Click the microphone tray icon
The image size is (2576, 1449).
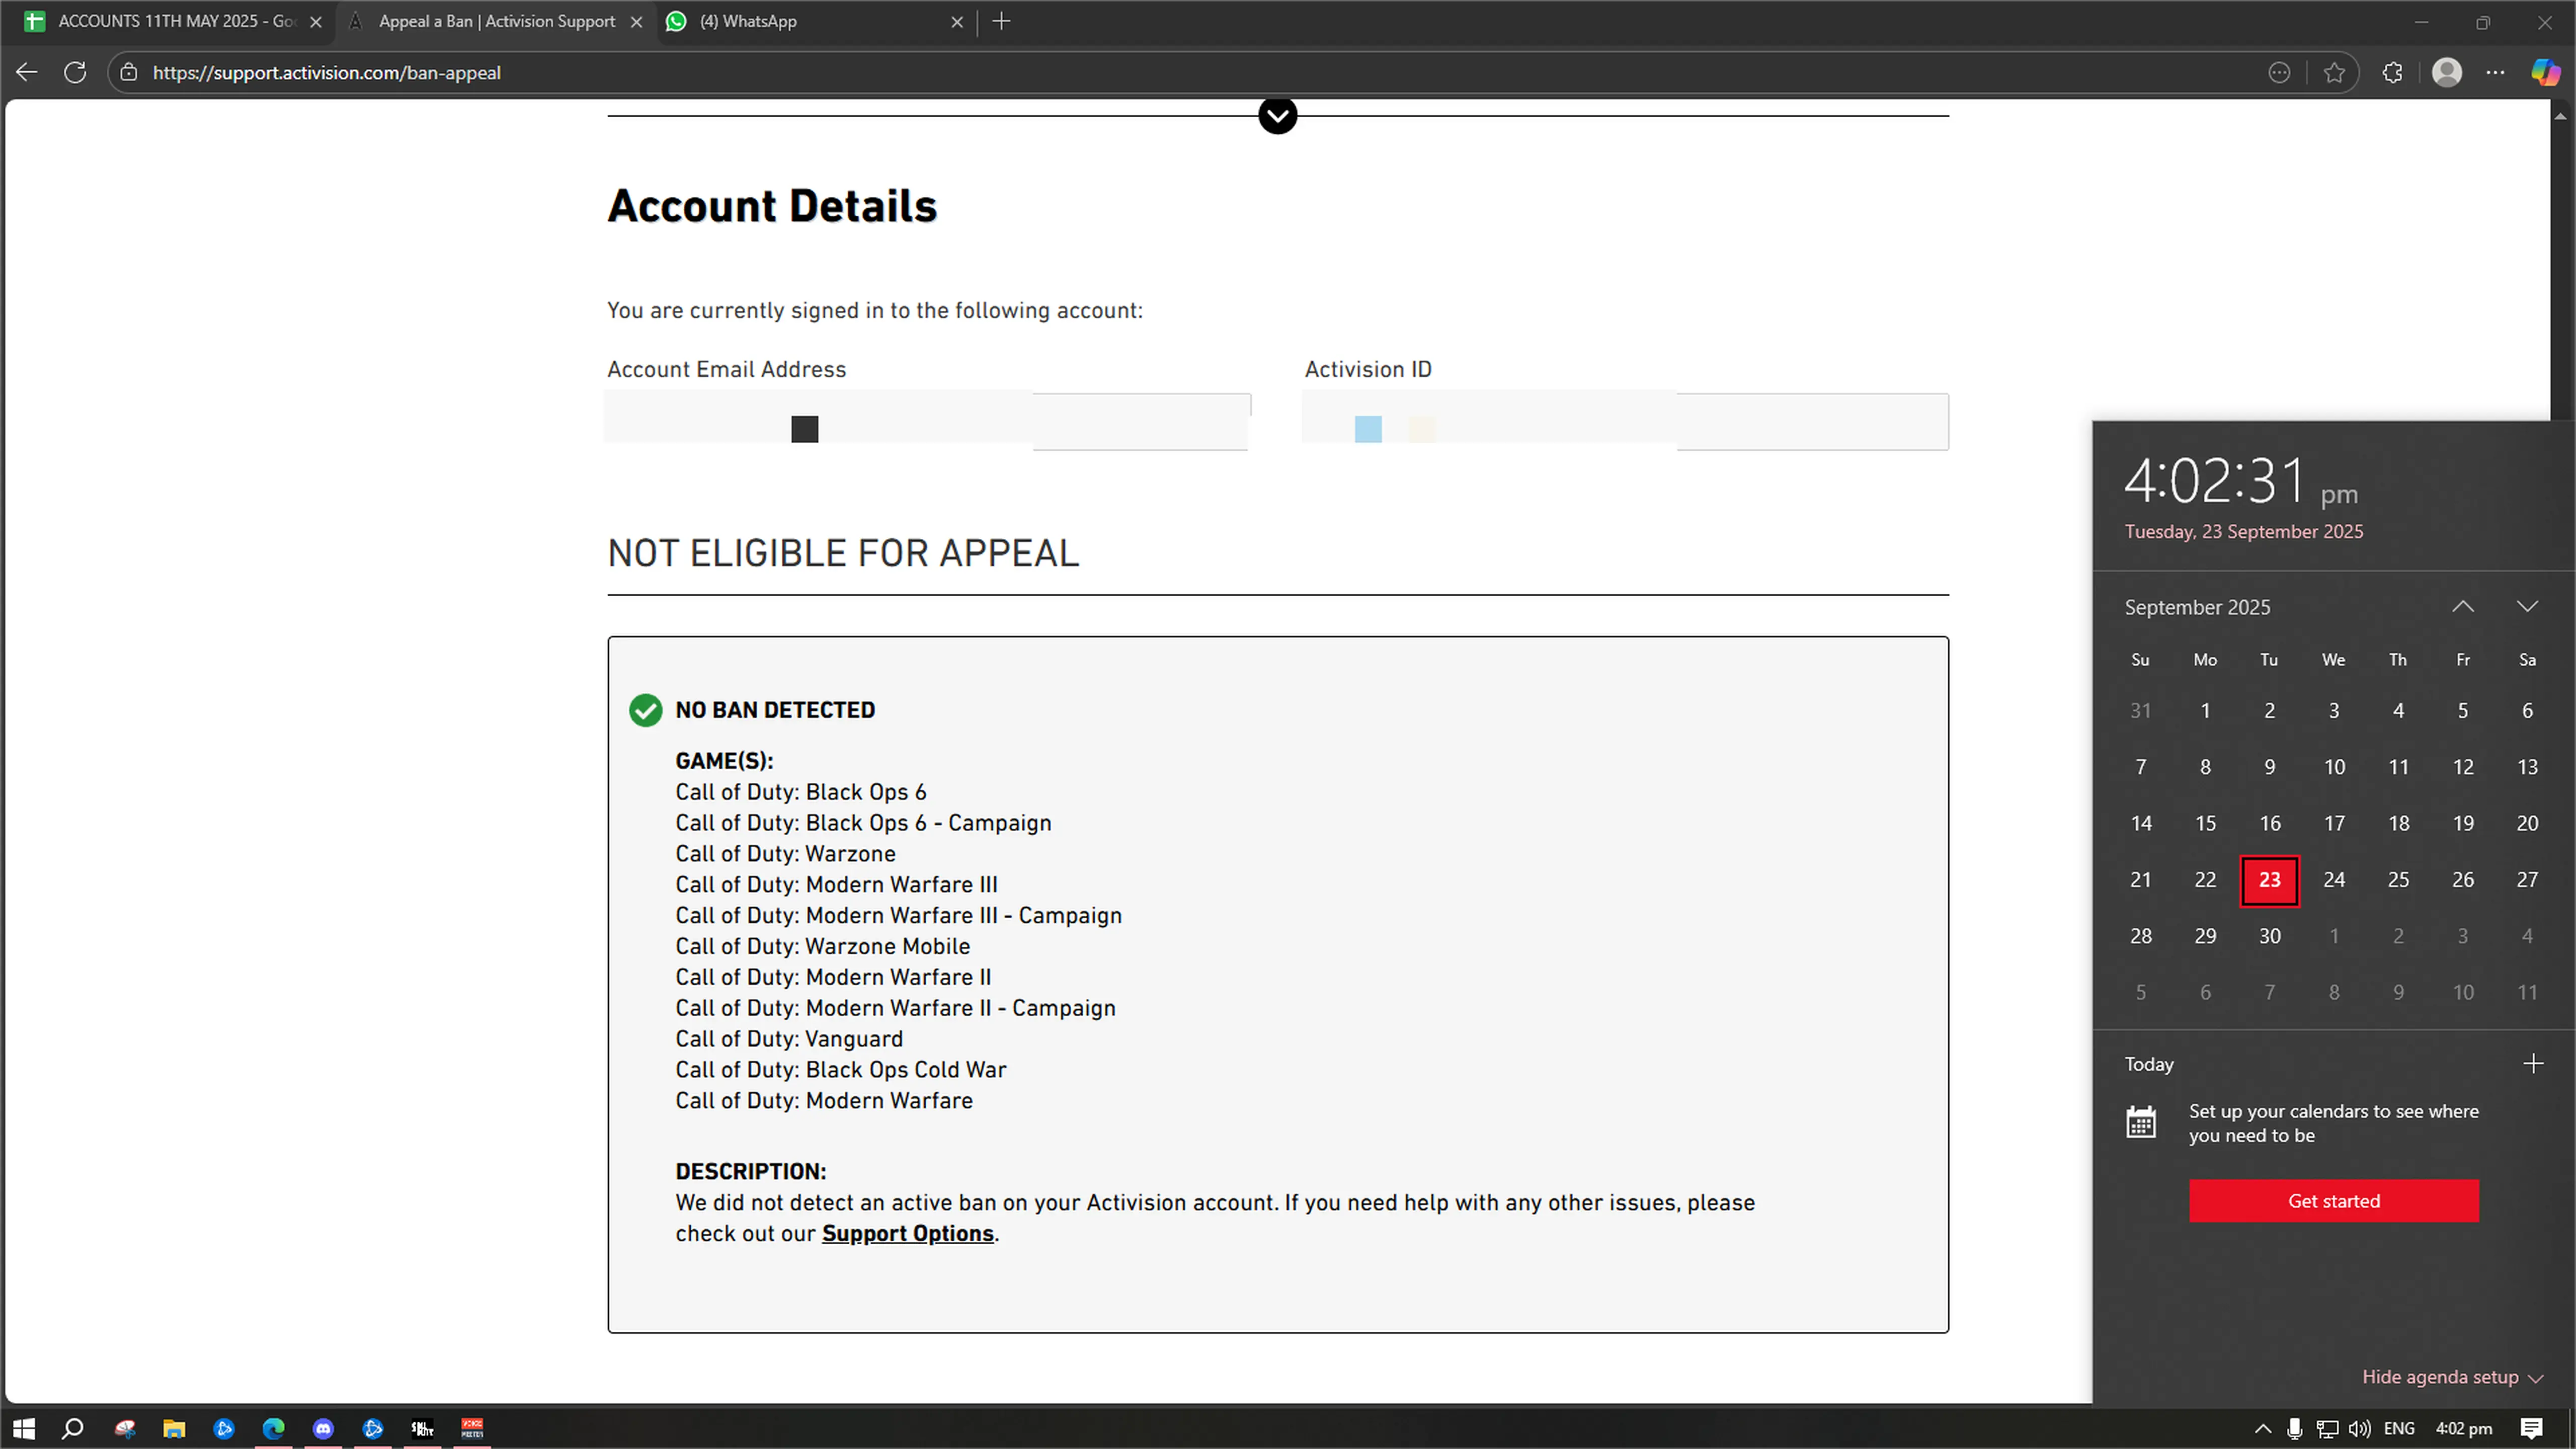pyautogui.click(x=2295, y=1428)
